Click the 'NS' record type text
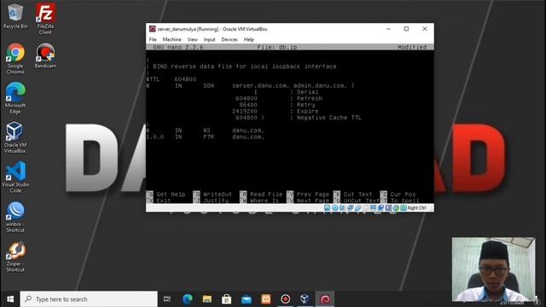Screen dimensions: 546x307 tap(206, 130)
